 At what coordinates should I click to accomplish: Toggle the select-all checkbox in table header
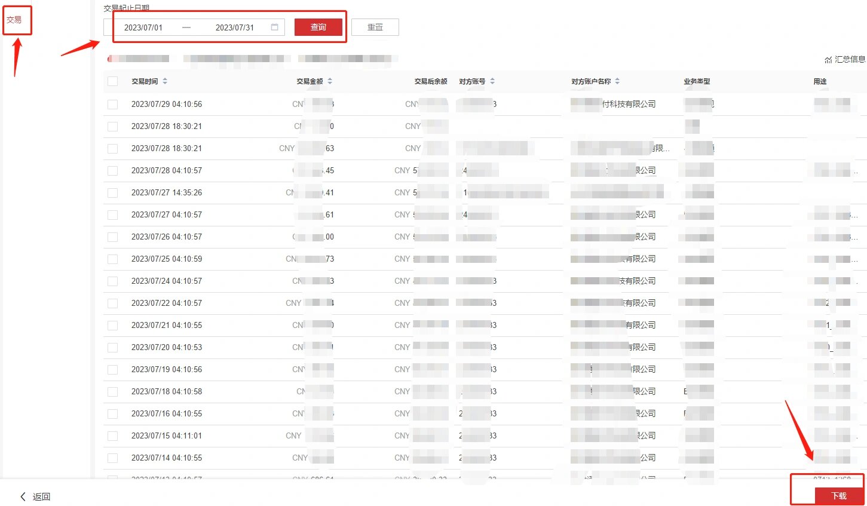click(112, 81)
